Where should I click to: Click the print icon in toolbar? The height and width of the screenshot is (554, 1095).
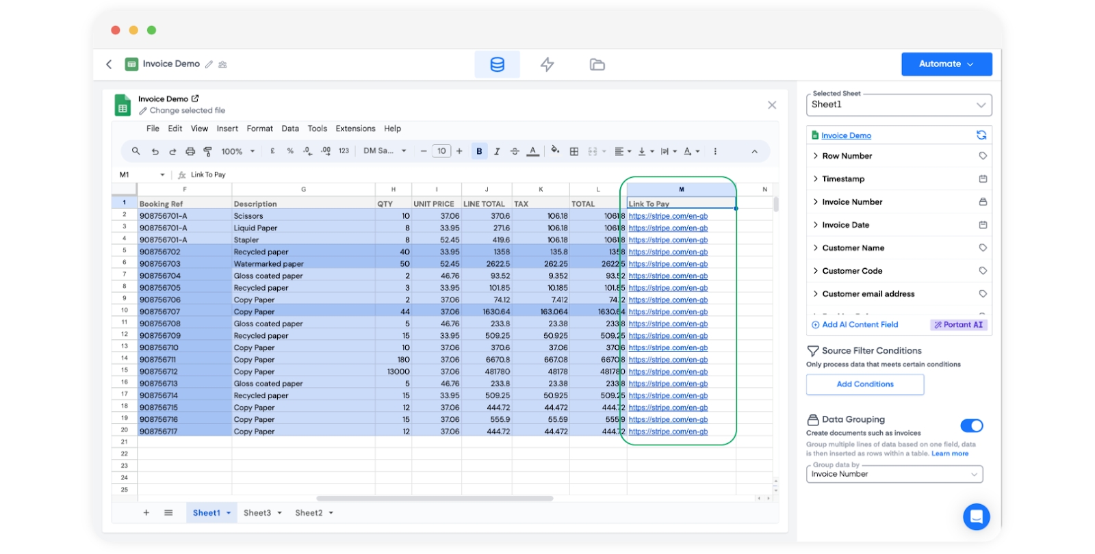point(190,151)
